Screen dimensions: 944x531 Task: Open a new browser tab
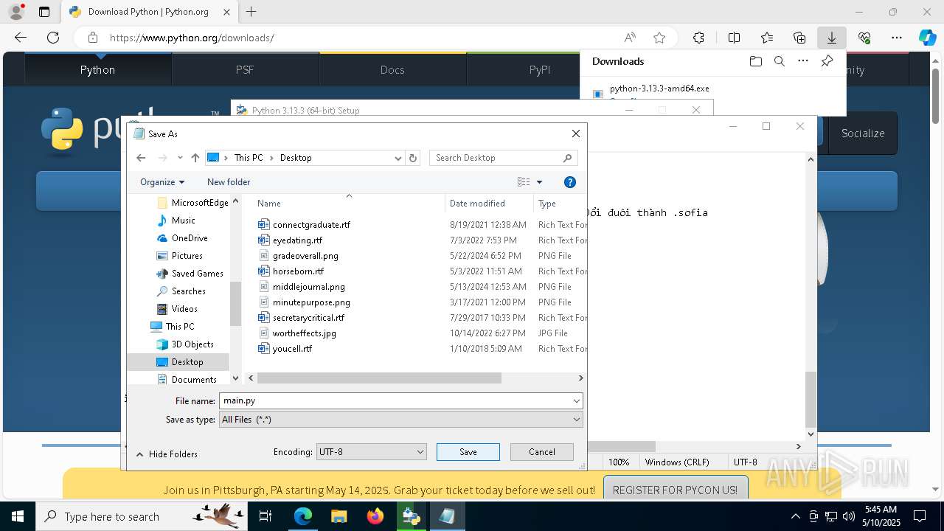click(x=251, y=12)
